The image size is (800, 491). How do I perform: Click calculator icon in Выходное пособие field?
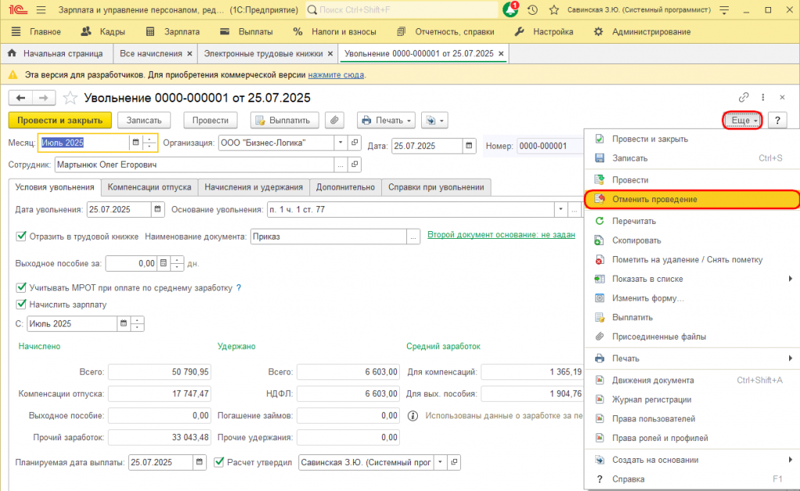coord(163,264)
